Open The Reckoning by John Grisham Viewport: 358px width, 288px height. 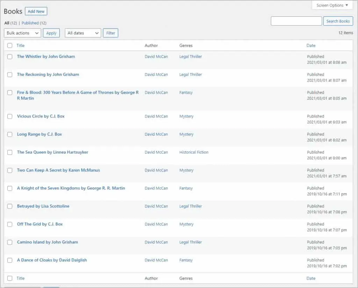tap(48, 74)
